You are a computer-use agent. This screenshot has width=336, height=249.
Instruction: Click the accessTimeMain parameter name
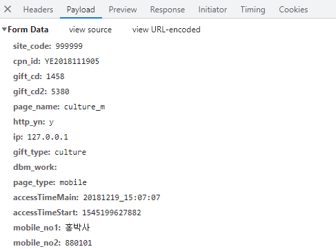[46, 197]
